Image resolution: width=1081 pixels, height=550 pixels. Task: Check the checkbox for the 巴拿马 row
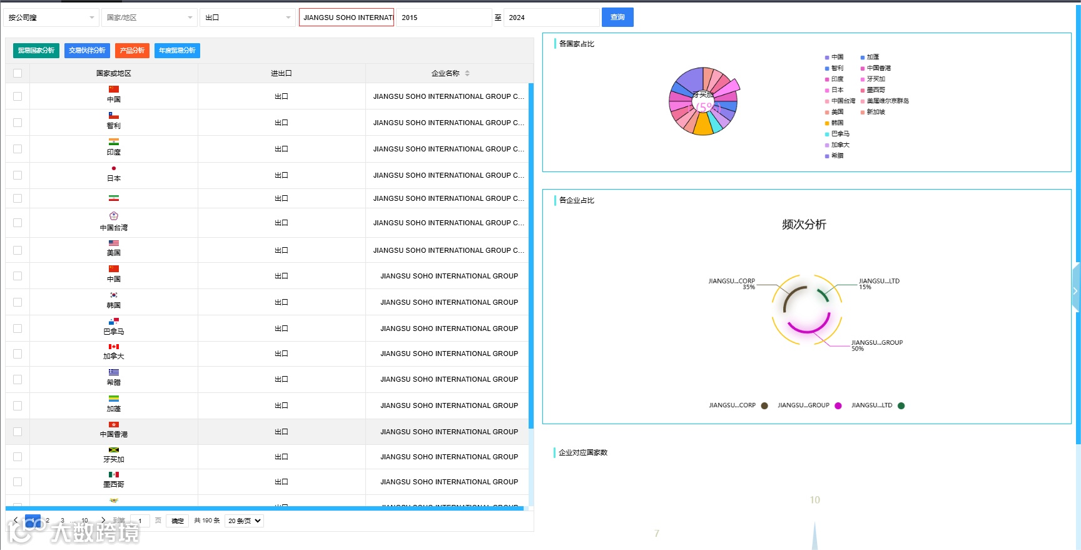(x=18, y=328)
